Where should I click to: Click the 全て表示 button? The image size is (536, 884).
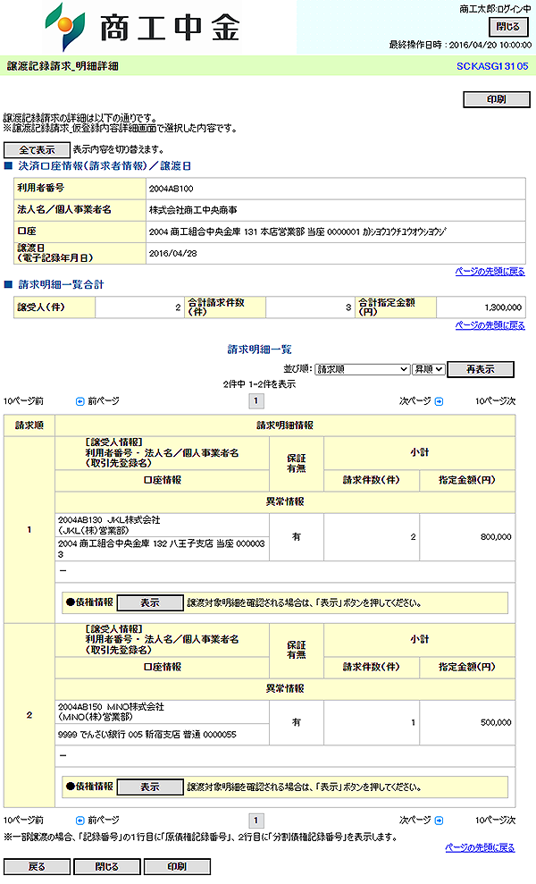37,150
